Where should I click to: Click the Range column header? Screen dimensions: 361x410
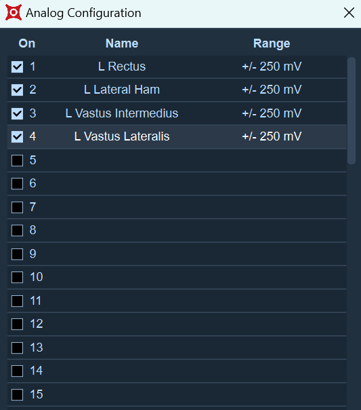[x=272, y=43]
